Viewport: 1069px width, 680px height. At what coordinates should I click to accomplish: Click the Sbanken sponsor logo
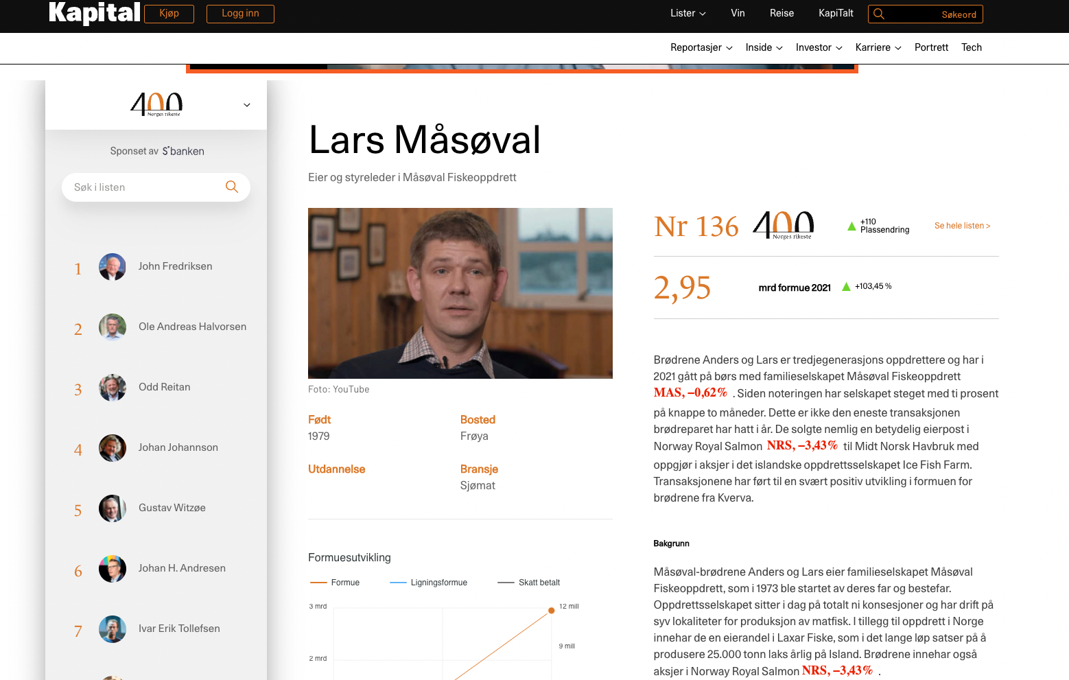coord(183,151)
